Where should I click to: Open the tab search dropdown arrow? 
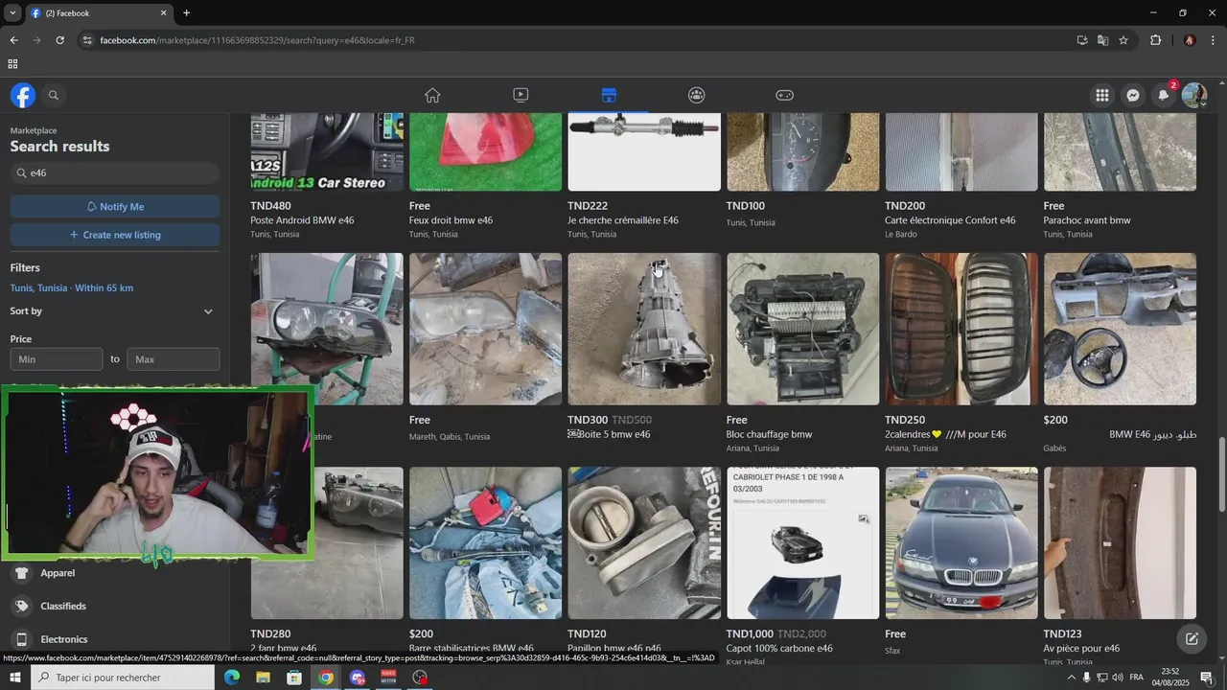pos(12,13)
